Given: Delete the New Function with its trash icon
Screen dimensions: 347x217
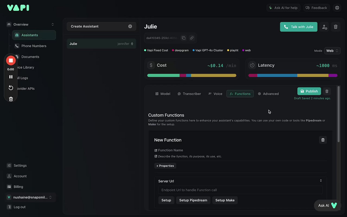Looking at the screenshot, I should coord(323,140).
